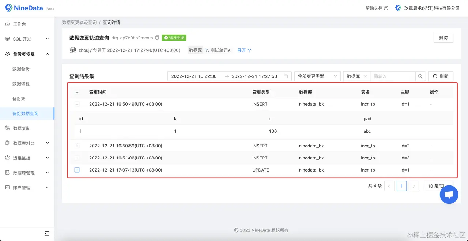468x241 pixels.
Task: Click the 删除 delete button
Action: [x=443, y=38]
